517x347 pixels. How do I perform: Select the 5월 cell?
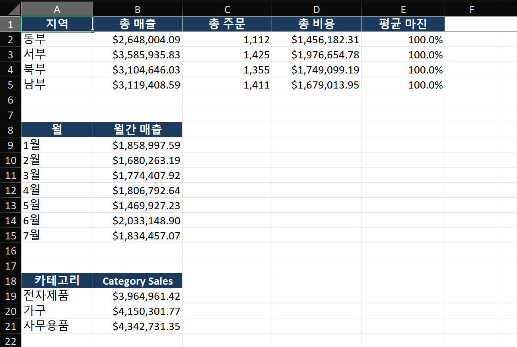click(57, 205)
